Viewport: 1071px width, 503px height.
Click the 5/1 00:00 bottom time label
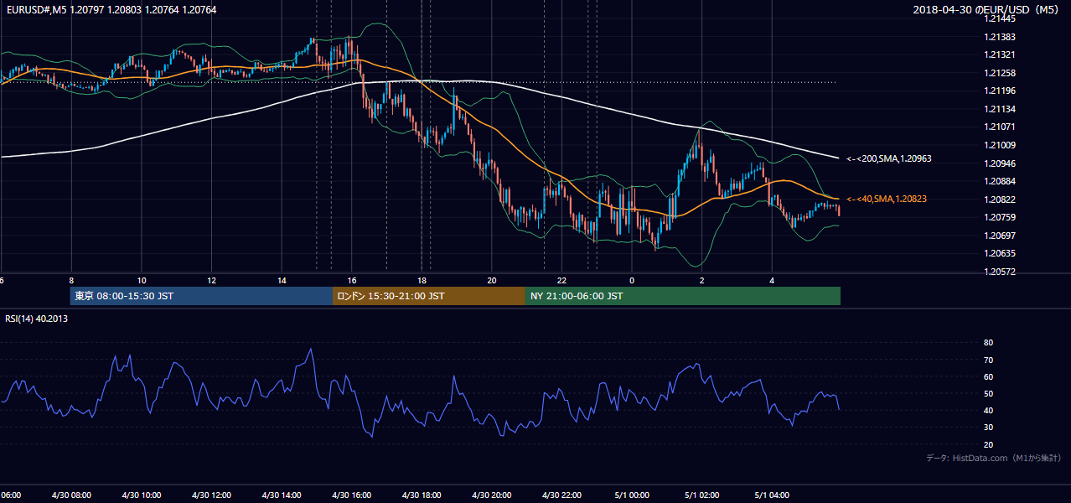[633, 495]
